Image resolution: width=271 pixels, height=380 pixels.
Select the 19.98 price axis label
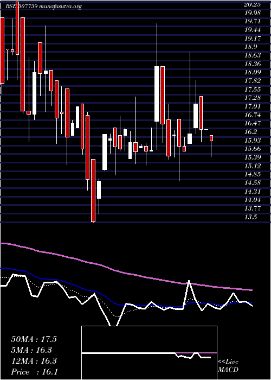click(252, 12)
